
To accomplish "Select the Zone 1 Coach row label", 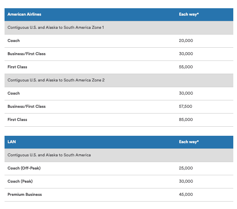I will coord(14,41).
